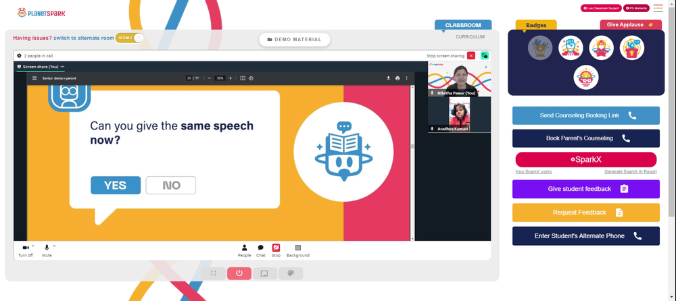
Task: Open Live Classroom Support
Action: point(601,8)
